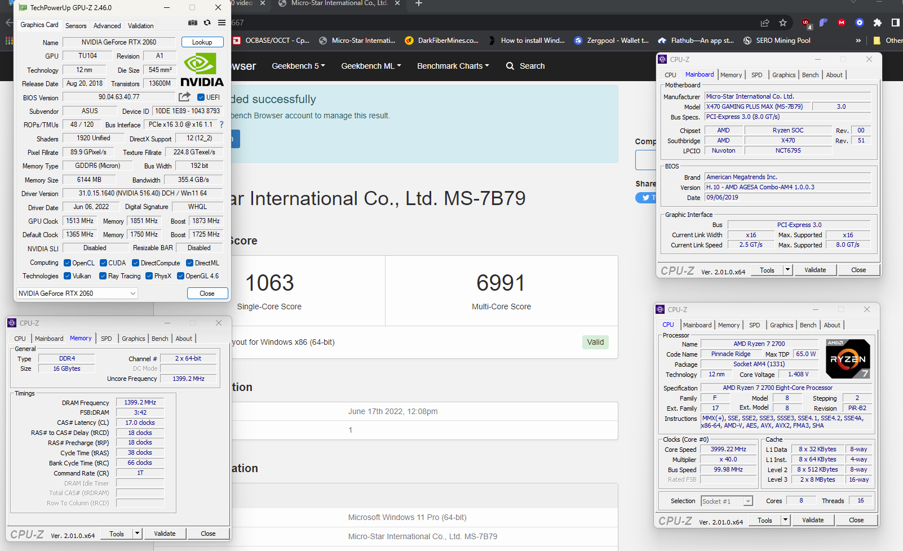Click Close in the CPU-Z CPU window
Screen dimensions: 903x551
pyautogui.click(x=856, y=521)
